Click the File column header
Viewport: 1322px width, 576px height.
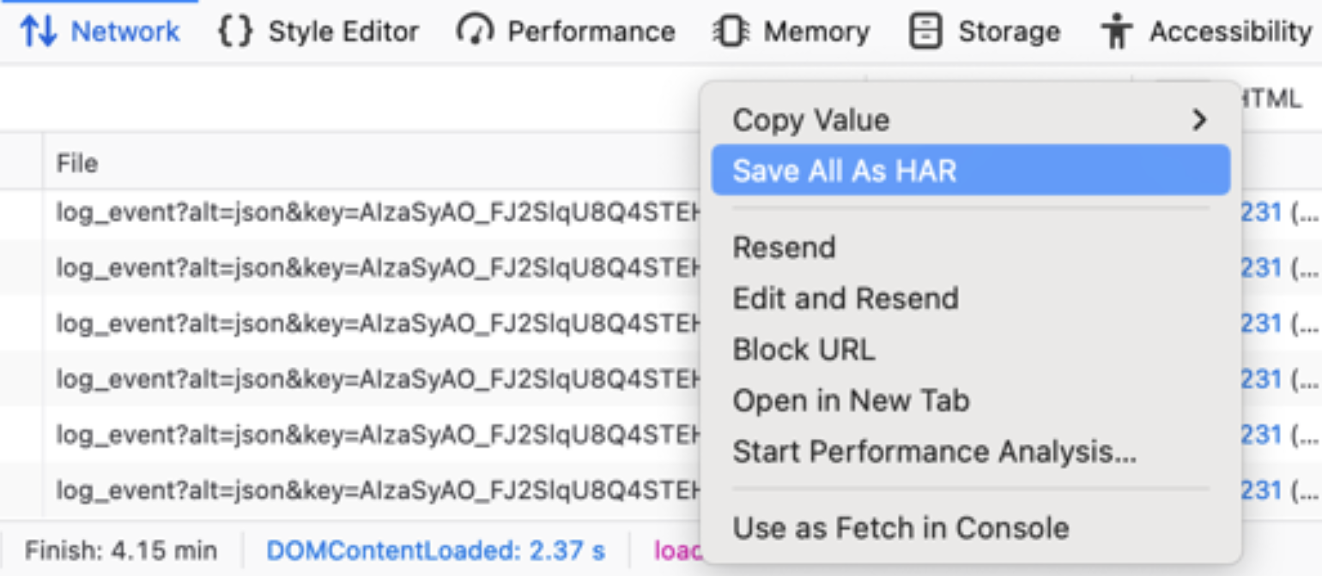[x=77, y=163]
